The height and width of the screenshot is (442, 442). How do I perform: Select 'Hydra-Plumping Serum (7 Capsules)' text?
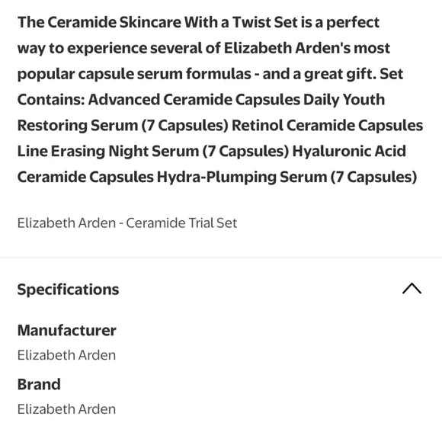coord(287,178)
